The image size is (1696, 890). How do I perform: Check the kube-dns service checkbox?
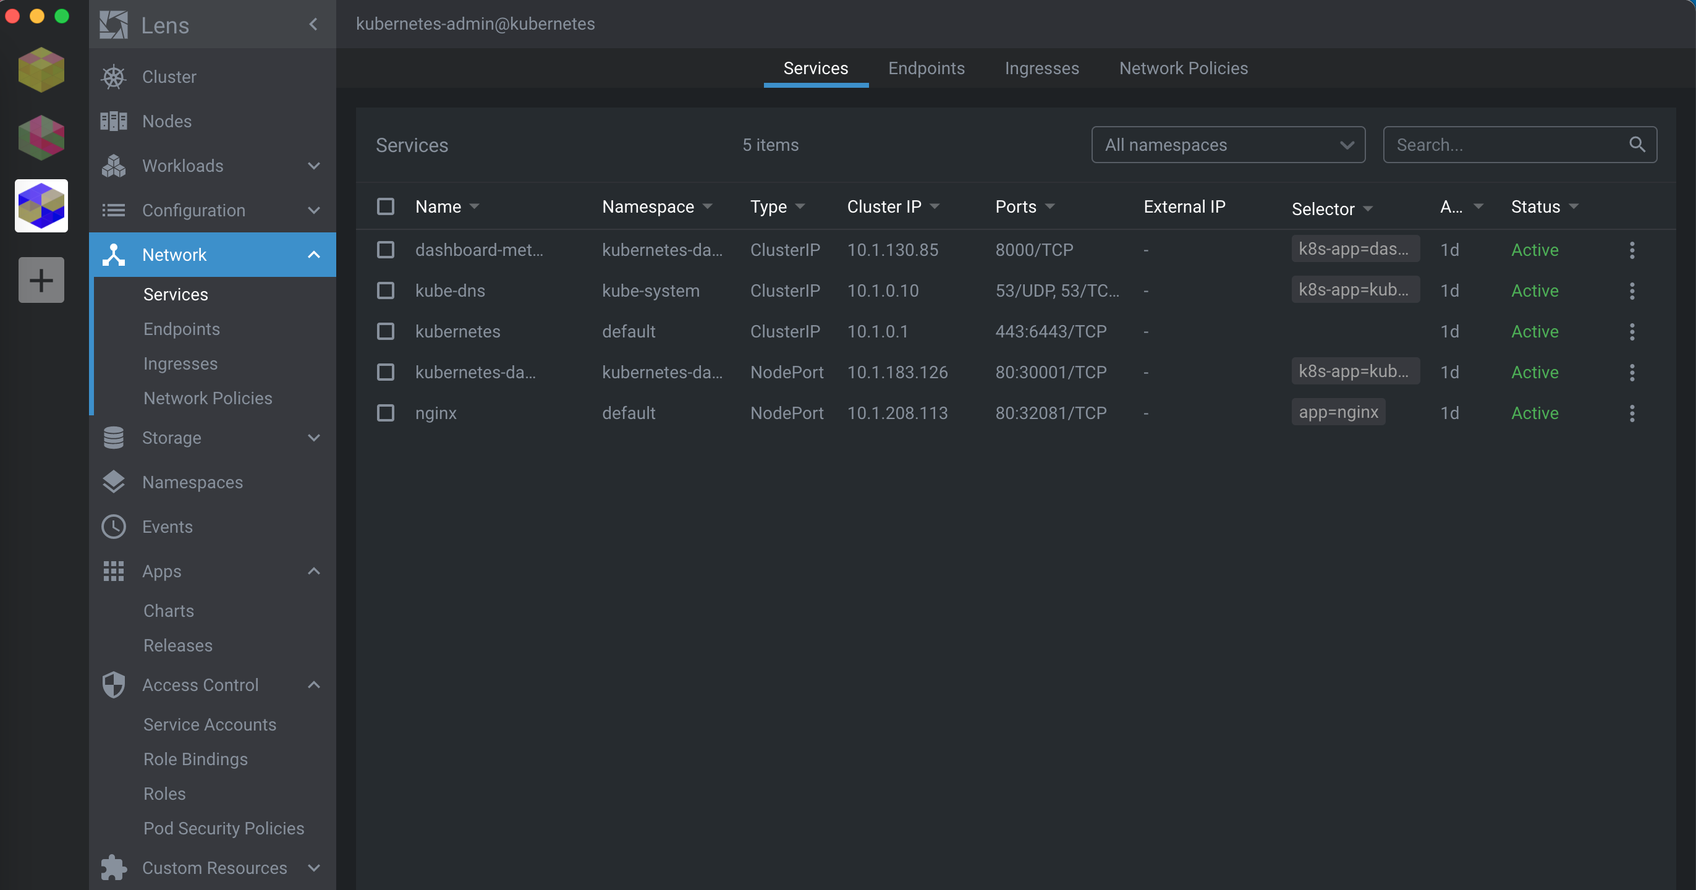(385, 291)
